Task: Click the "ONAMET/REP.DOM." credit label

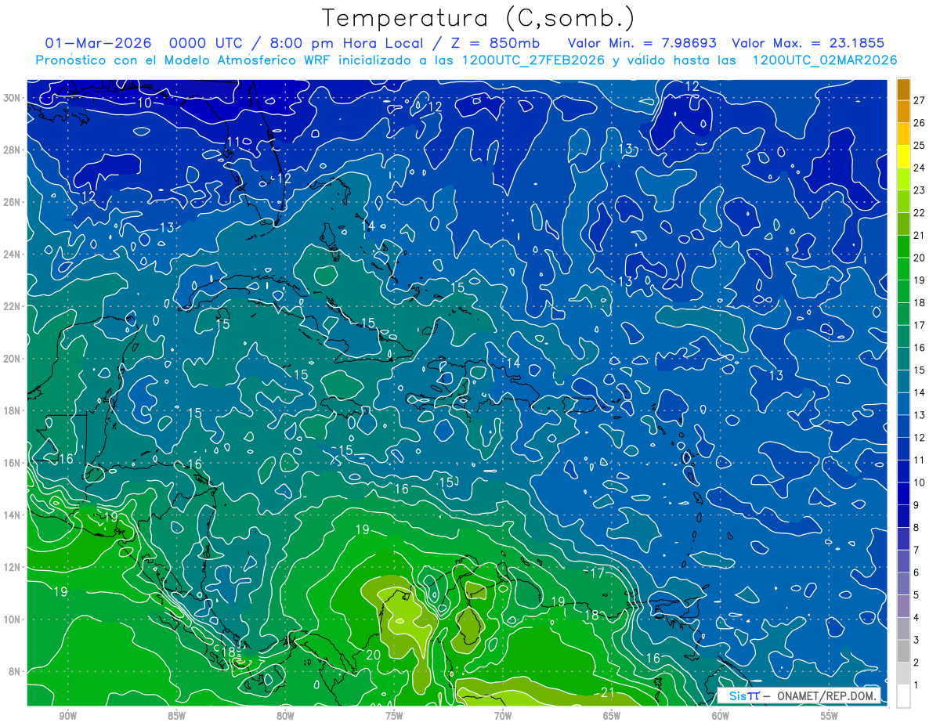Action: click(x=826, y=695)
